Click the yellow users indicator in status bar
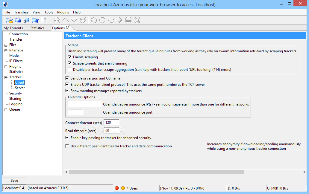The image size is (309, 194). pyautogui.click(x=123, y=188)
